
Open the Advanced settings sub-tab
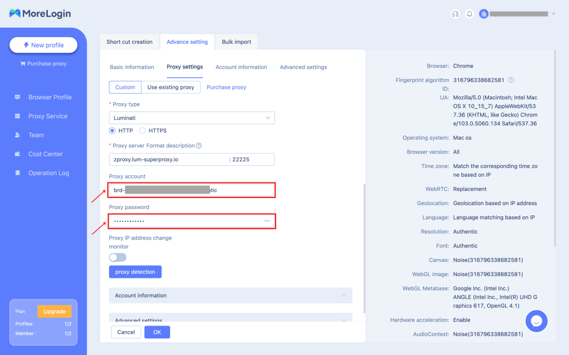[303, 67]
